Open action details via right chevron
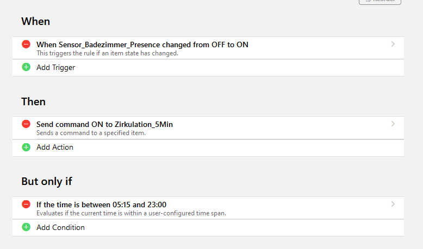The image size is (423, 249). pyautogui.click(x=393, y=124)
